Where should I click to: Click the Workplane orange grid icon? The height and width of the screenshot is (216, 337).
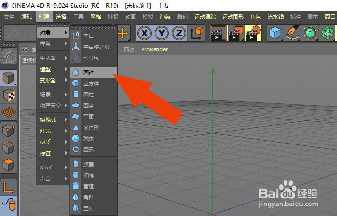coord(9,112)
